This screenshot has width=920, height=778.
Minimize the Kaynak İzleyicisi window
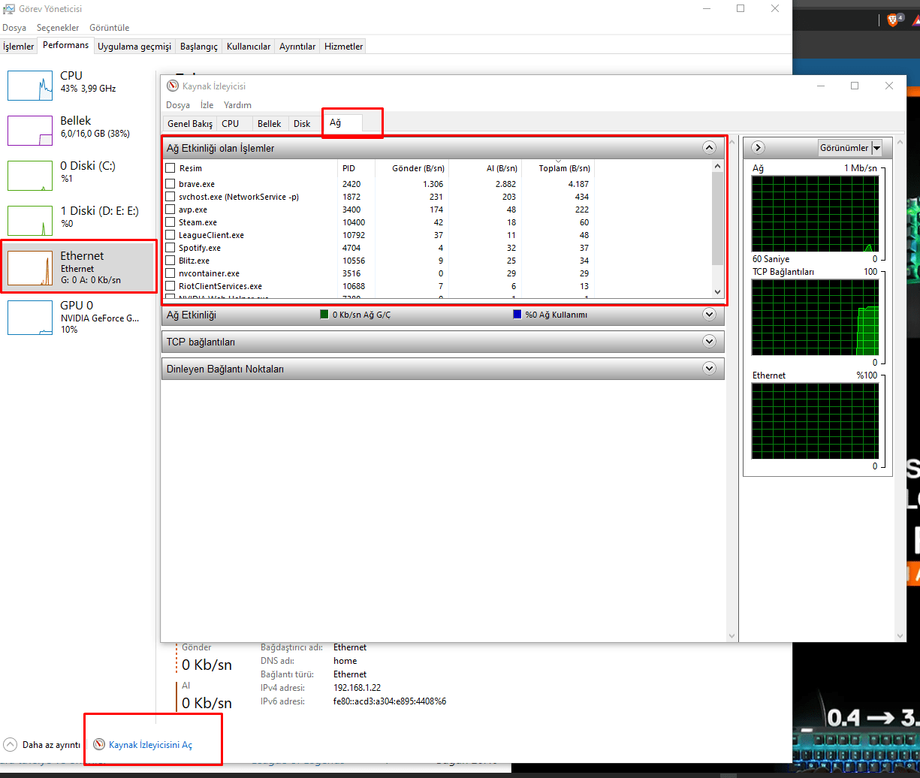[820, 86]
